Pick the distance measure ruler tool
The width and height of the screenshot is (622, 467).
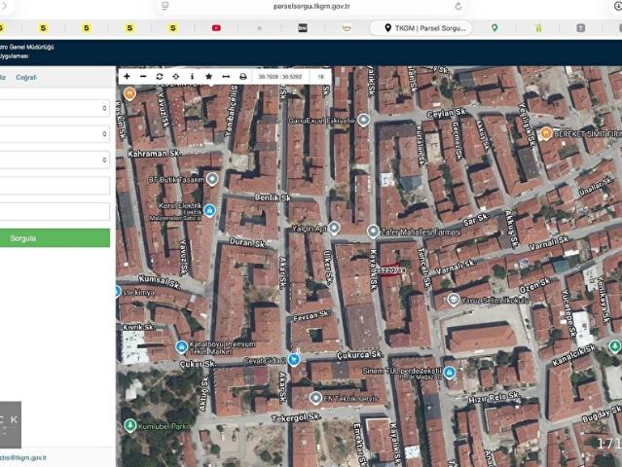(x=226, y=76)
